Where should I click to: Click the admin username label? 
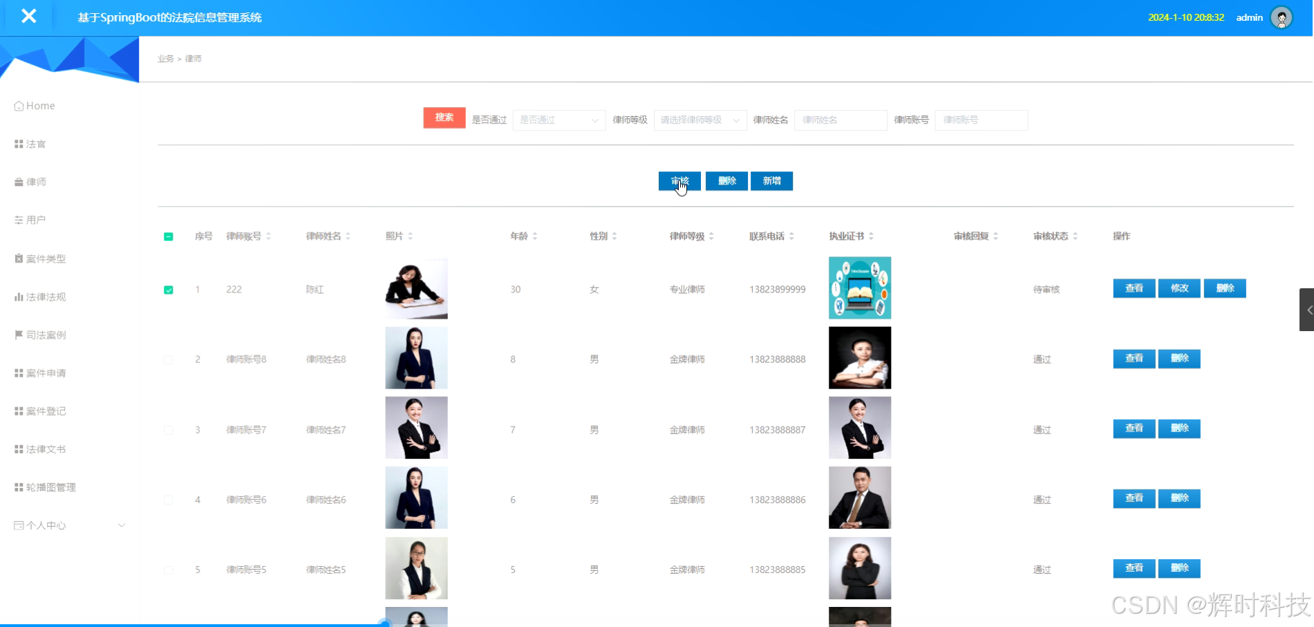(1250, 17)
